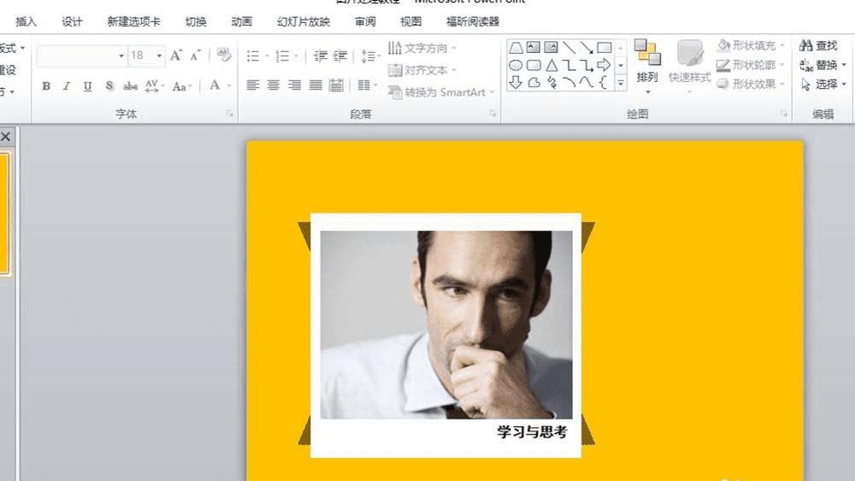The image size is (855, 481).
Task: Increase font size (large A)
Action: pyautogui.click(x=175, y=55)
